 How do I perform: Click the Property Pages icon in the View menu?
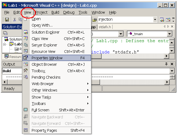pyautogui.click(x=26, y=130)
